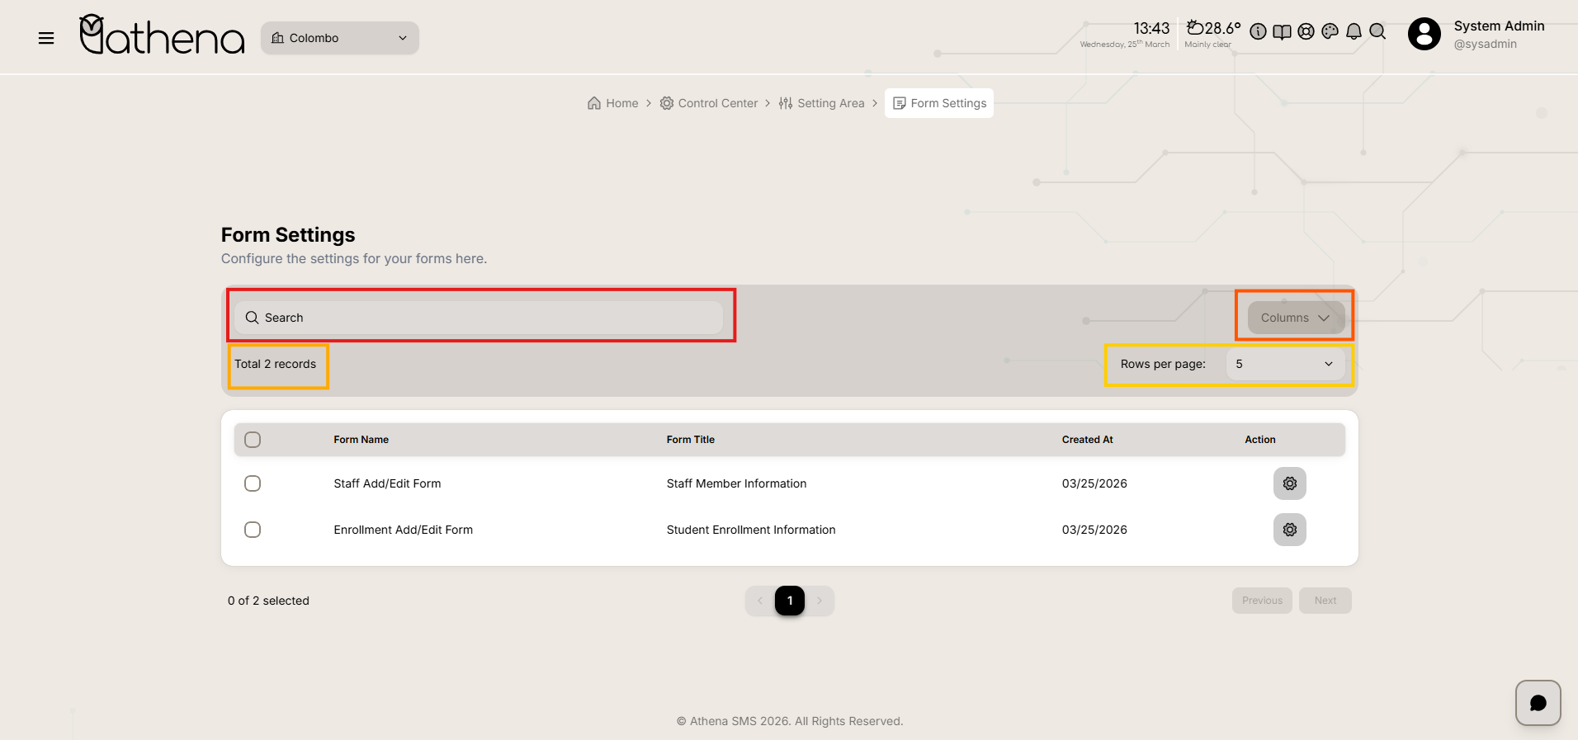Image resolution: width=1578 pixels, height=740 pixels.
Task: Open the theme palette icon
Action: pos(1330,31)
